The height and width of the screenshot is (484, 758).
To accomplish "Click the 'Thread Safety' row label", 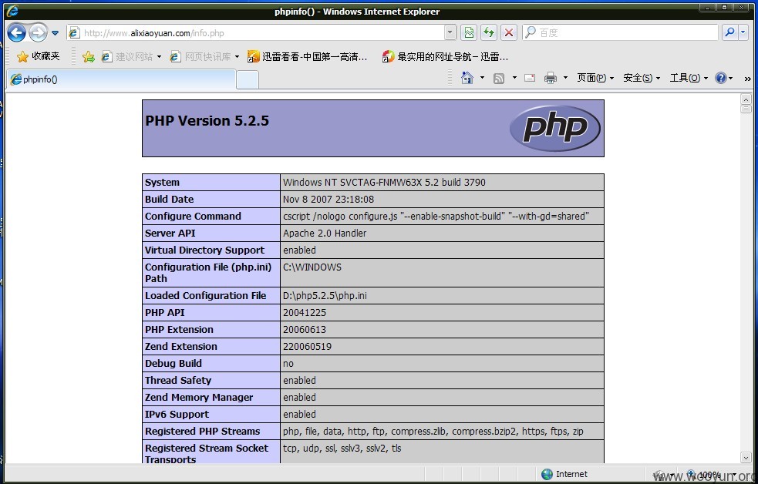I will (x=178, y=380).
